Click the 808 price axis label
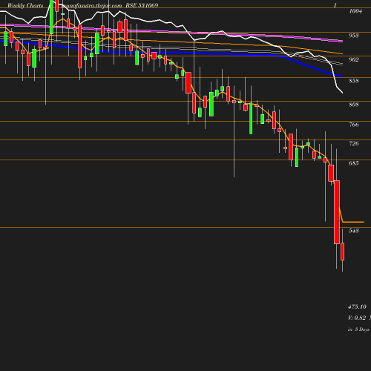Image resolution: width=371 pixels, height=371 pixels. [354, 105]
